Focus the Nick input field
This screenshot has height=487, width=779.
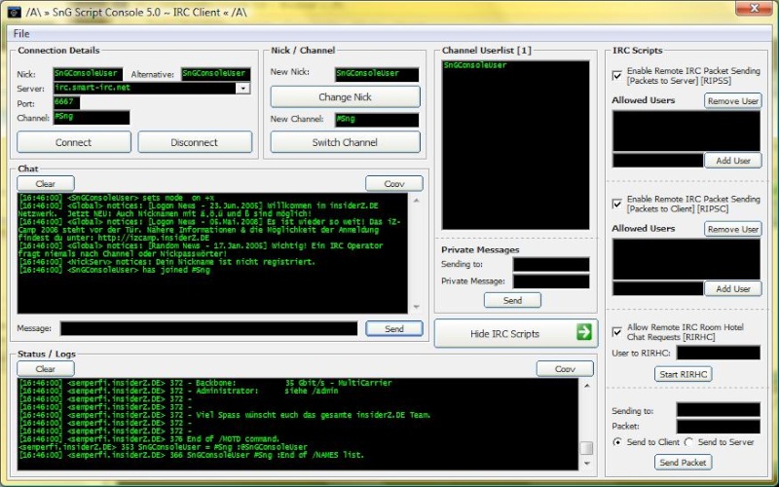[x=88, y=74]
